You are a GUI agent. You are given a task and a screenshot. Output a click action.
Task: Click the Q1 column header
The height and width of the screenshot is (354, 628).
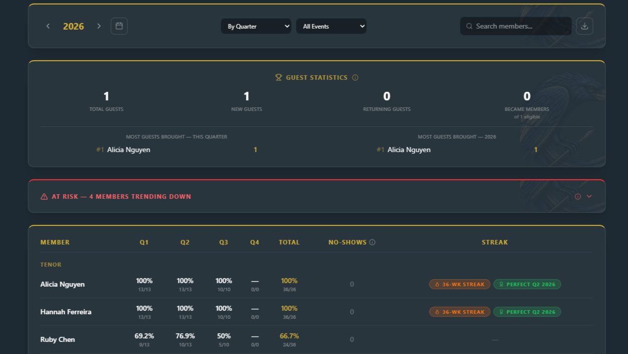coord(144,242)
